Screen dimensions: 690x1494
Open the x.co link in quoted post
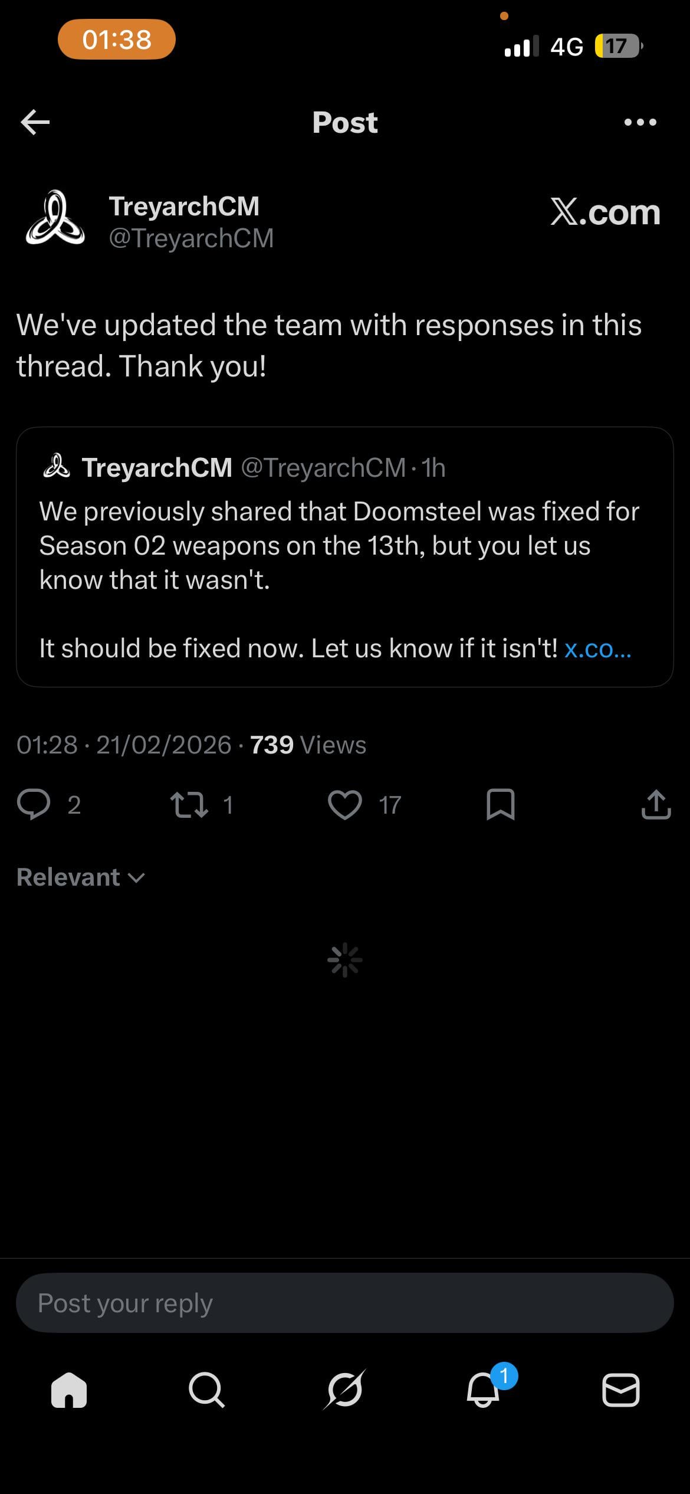pos(597,648)
